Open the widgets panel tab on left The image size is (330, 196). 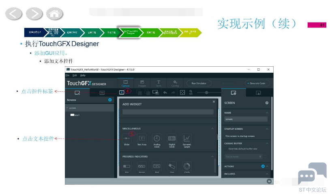(102, 93)
